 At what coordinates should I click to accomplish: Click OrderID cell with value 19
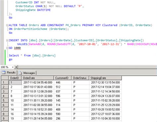click(15, 118)
